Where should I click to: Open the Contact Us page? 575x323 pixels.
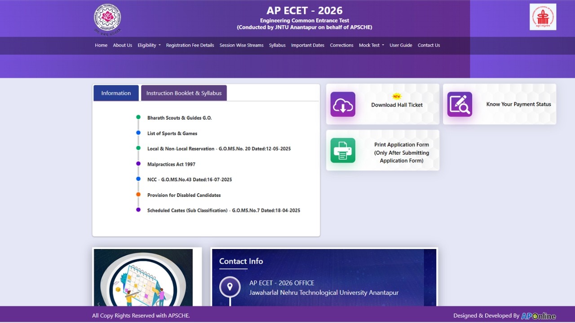(429, 45)
